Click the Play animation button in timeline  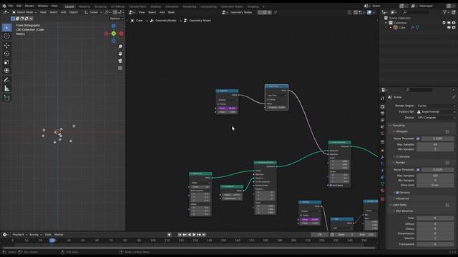tap(194, 235)
